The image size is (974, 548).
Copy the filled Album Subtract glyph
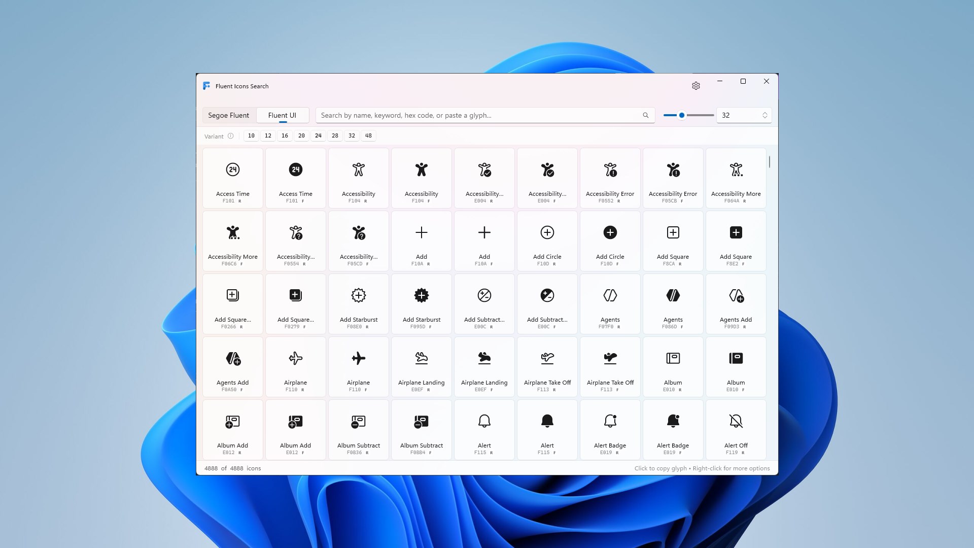(x=422, y=430)
